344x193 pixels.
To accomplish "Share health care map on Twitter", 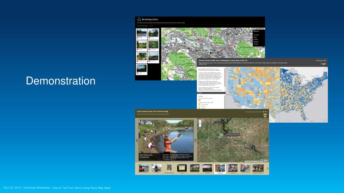I will point(325,60).
